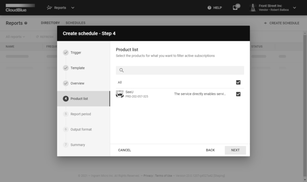Focus the product search field
The height and width of the screenshot is (182, 307).
(x=180, y=70)
